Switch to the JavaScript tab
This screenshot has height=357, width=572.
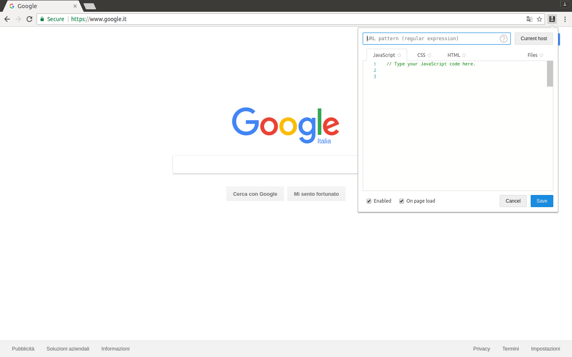coord(387,55)
